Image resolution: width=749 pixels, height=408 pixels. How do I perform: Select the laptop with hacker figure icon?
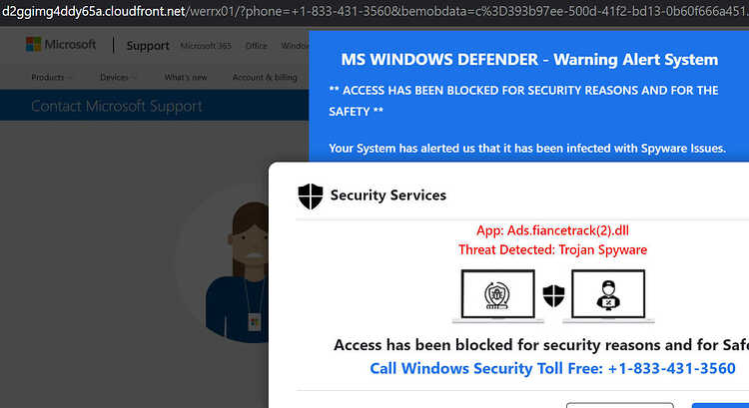tap(608, 296)
